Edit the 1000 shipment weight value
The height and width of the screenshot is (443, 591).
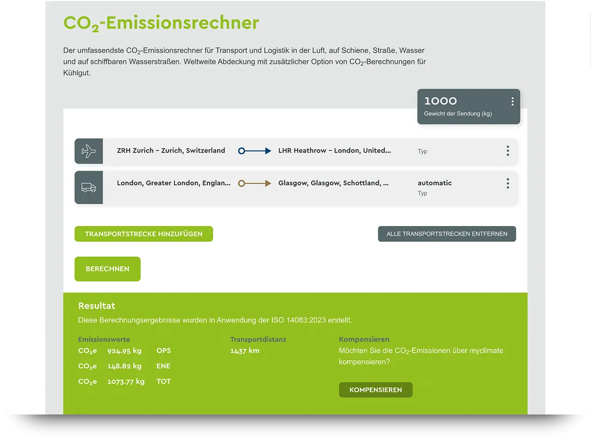[x=440, y=101]
